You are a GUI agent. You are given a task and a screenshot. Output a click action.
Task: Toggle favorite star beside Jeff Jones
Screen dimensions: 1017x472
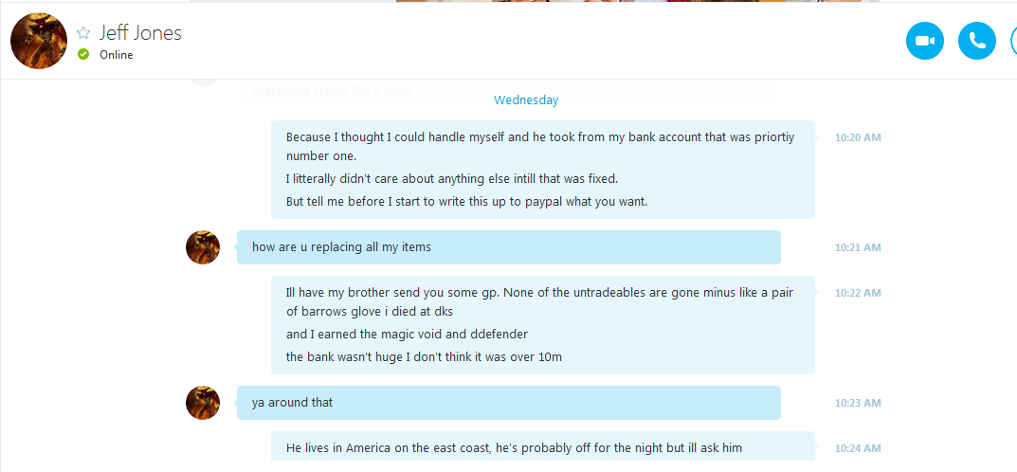[x=83, y=33]
